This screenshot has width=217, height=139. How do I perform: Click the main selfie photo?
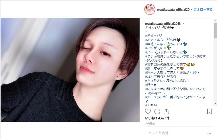[70, 70]
